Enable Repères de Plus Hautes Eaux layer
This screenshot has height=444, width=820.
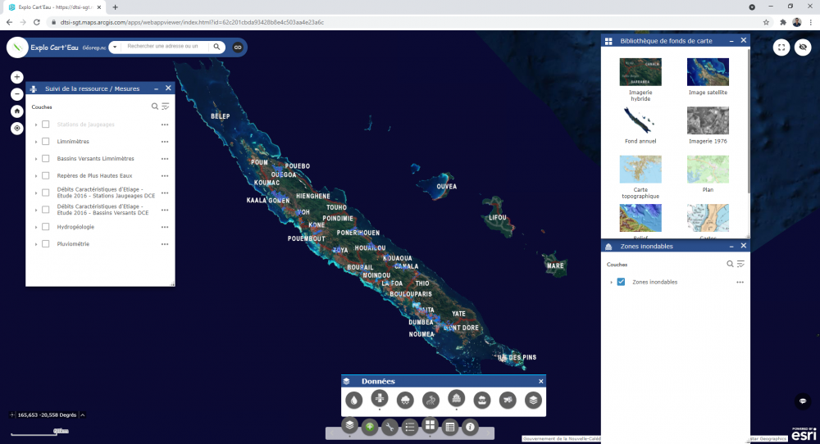pos(45,176)
